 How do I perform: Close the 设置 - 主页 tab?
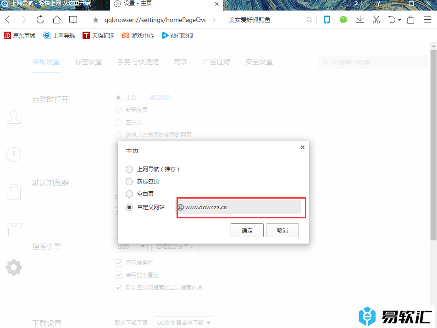click(217, 4)
